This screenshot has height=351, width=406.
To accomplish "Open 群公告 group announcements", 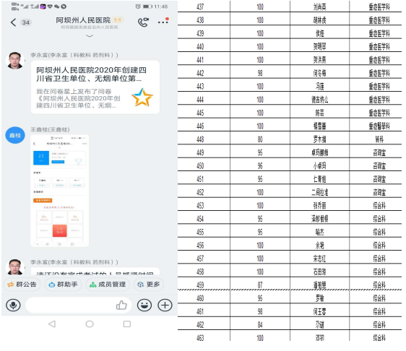I will (x=22, y=285).
